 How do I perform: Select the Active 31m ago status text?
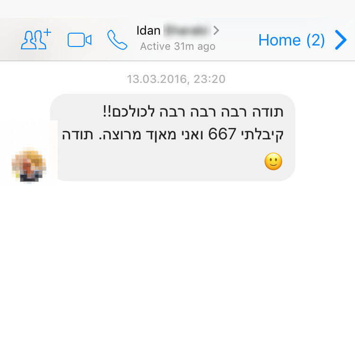tap(177, 46)
